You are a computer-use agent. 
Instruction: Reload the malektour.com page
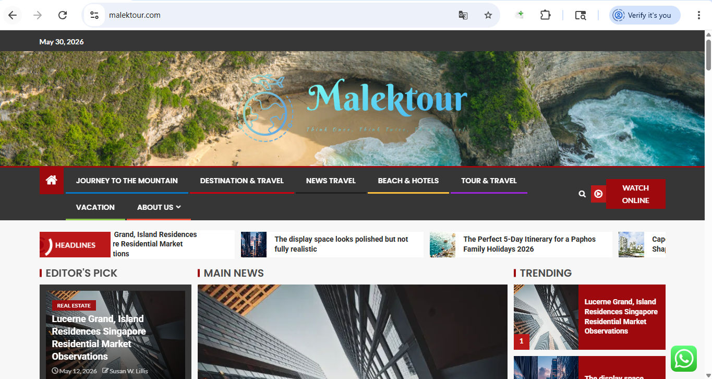pyautogui.click(x=63, y=15)
